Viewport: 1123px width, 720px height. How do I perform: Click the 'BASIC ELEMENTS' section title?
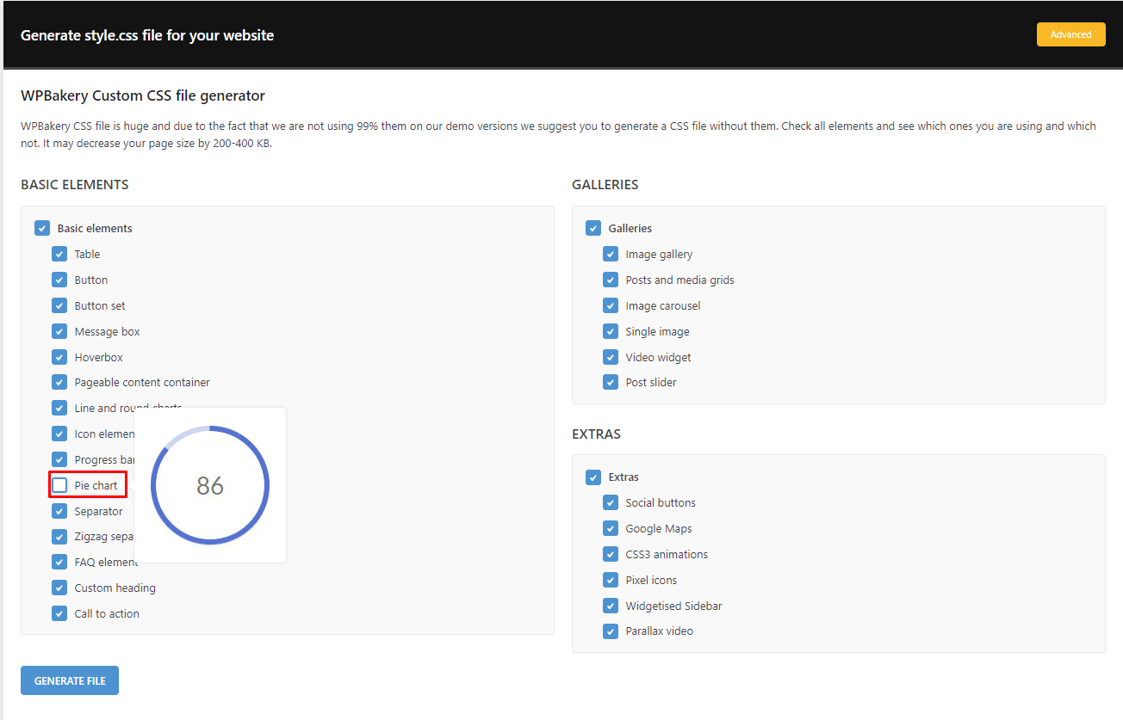coord(75,184)
